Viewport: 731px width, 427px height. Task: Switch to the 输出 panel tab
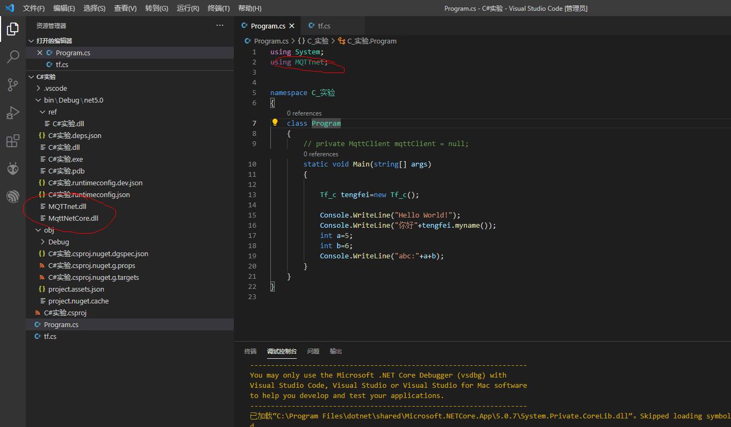tap(335, 351)
